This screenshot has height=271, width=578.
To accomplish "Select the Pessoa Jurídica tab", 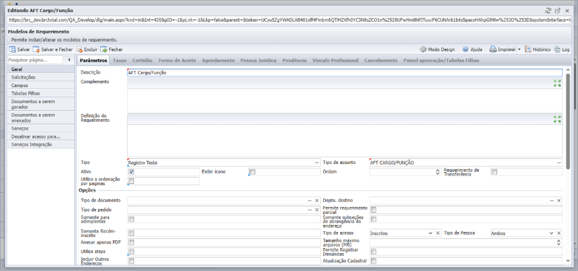I will 259,60.
